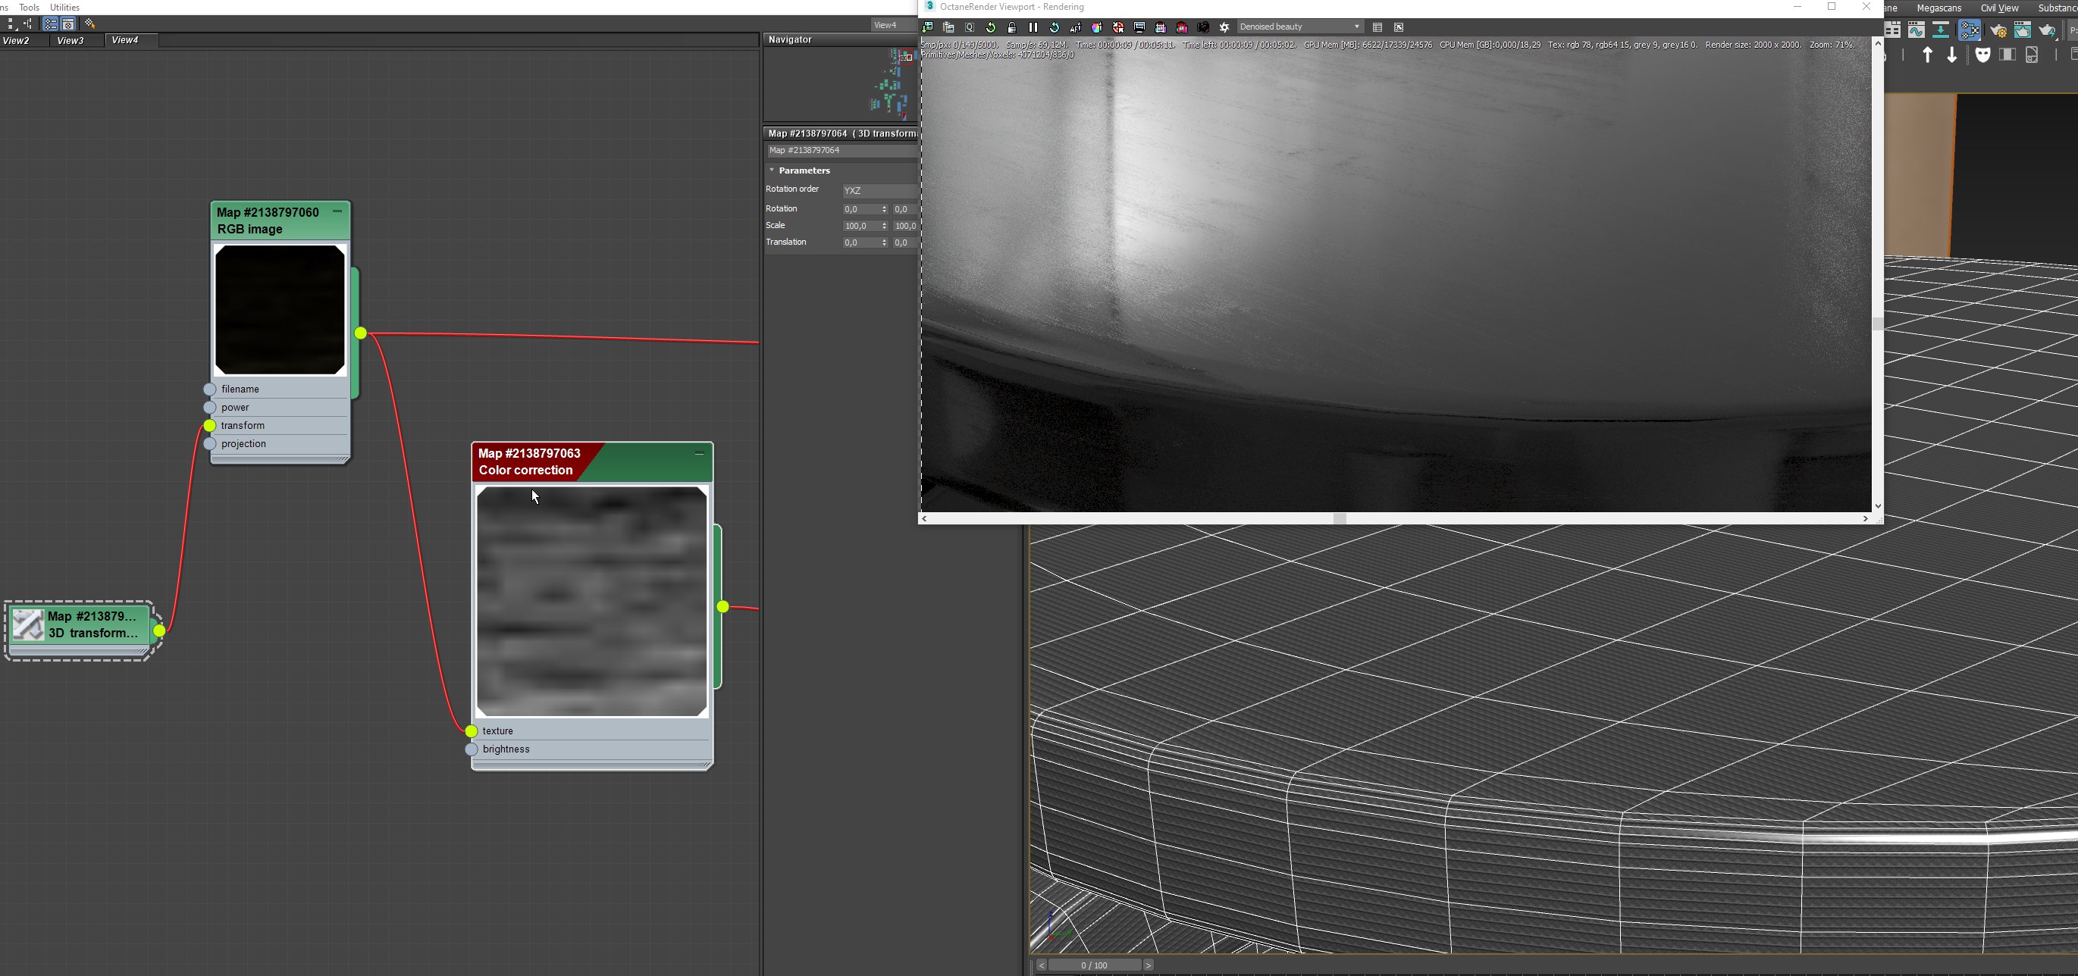
Task: Click the mask icon in toolbar
Action: tap(1982, 55)
